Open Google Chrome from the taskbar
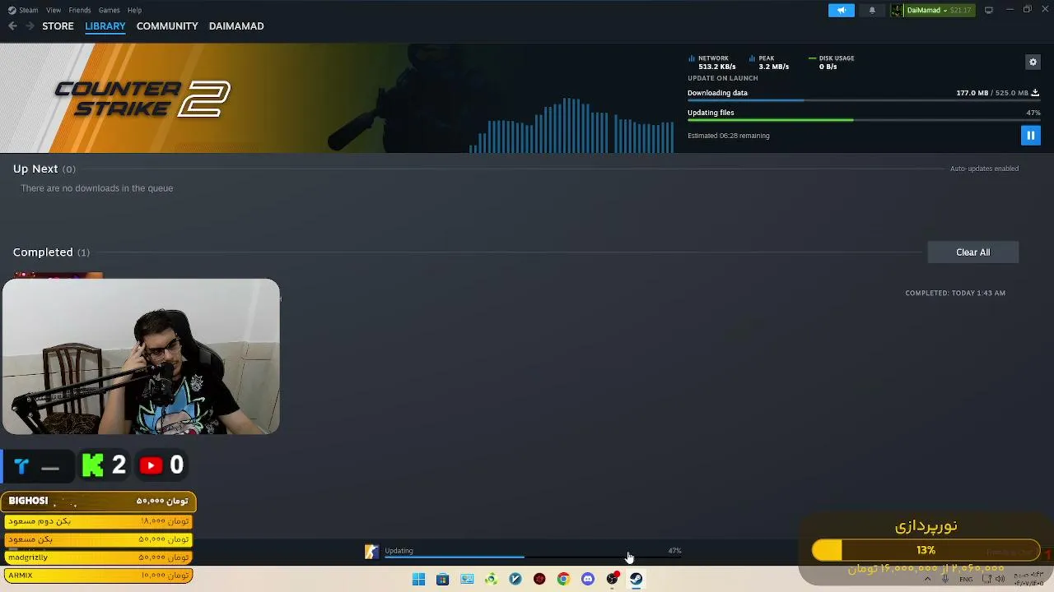The width and height of the screenshot is (1054, 592). pos(563,580)
